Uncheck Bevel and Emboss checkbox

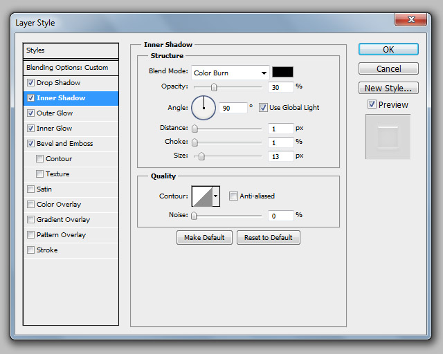(30, 143)
